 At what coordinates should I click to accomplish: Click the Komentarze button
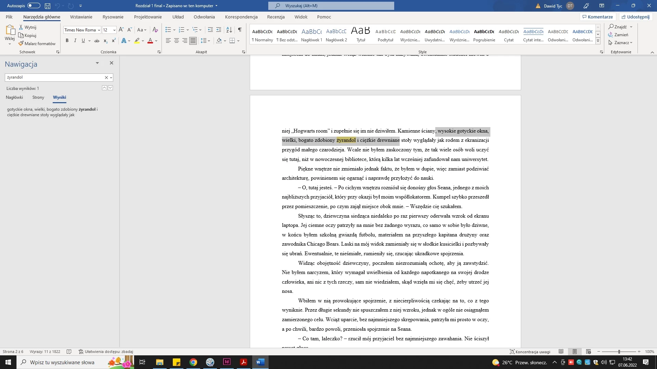(x=597, y=17)
